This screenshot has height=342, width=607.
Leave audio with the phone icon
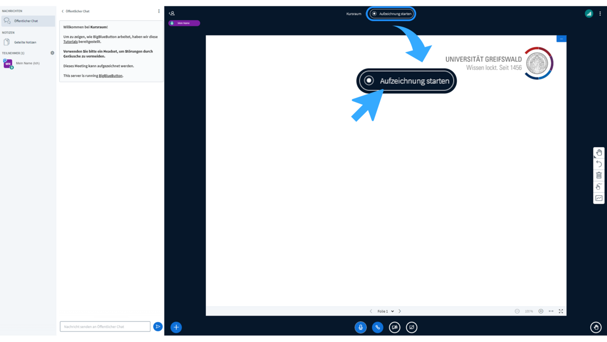click(x=377, y=327)
